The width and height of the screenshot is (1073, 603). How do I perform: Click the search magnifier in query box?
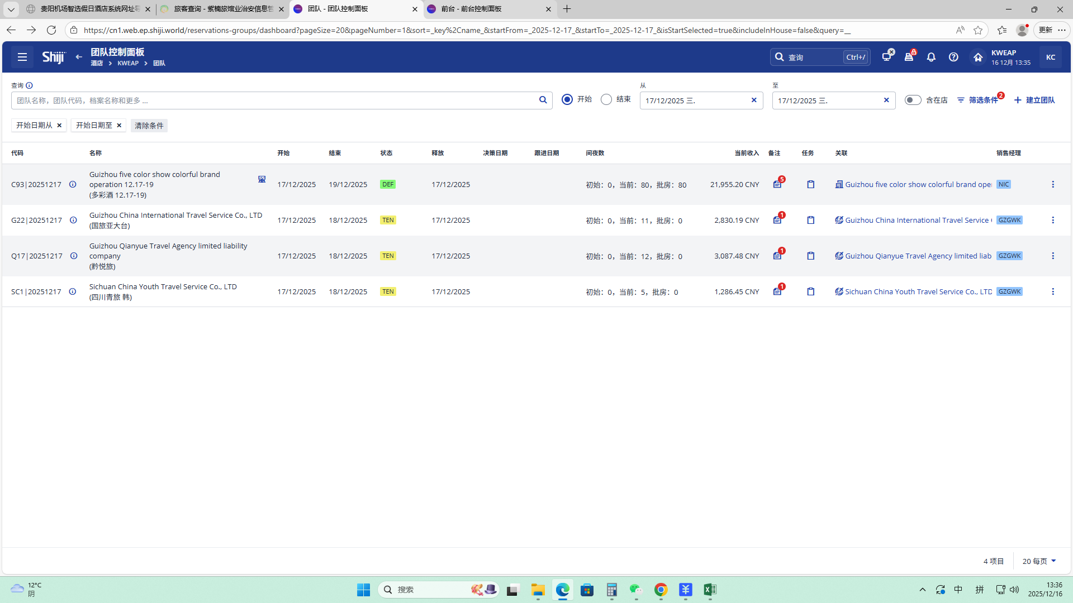pyautogui.click(x=543, y=100)
